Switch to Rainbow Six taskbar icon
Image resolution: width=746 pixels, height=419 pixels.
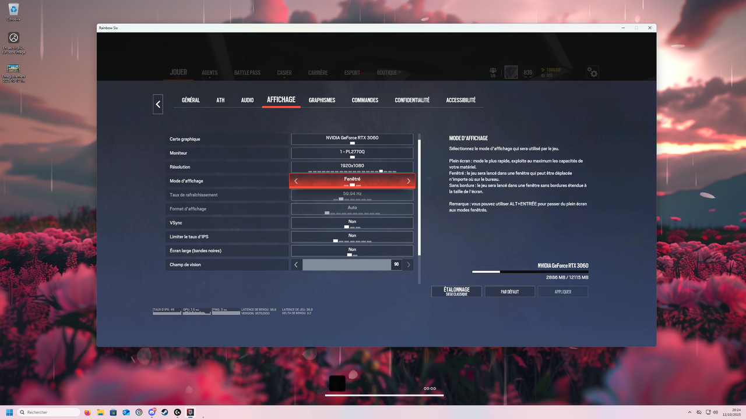pyautogui.click(x=191, y=412)
